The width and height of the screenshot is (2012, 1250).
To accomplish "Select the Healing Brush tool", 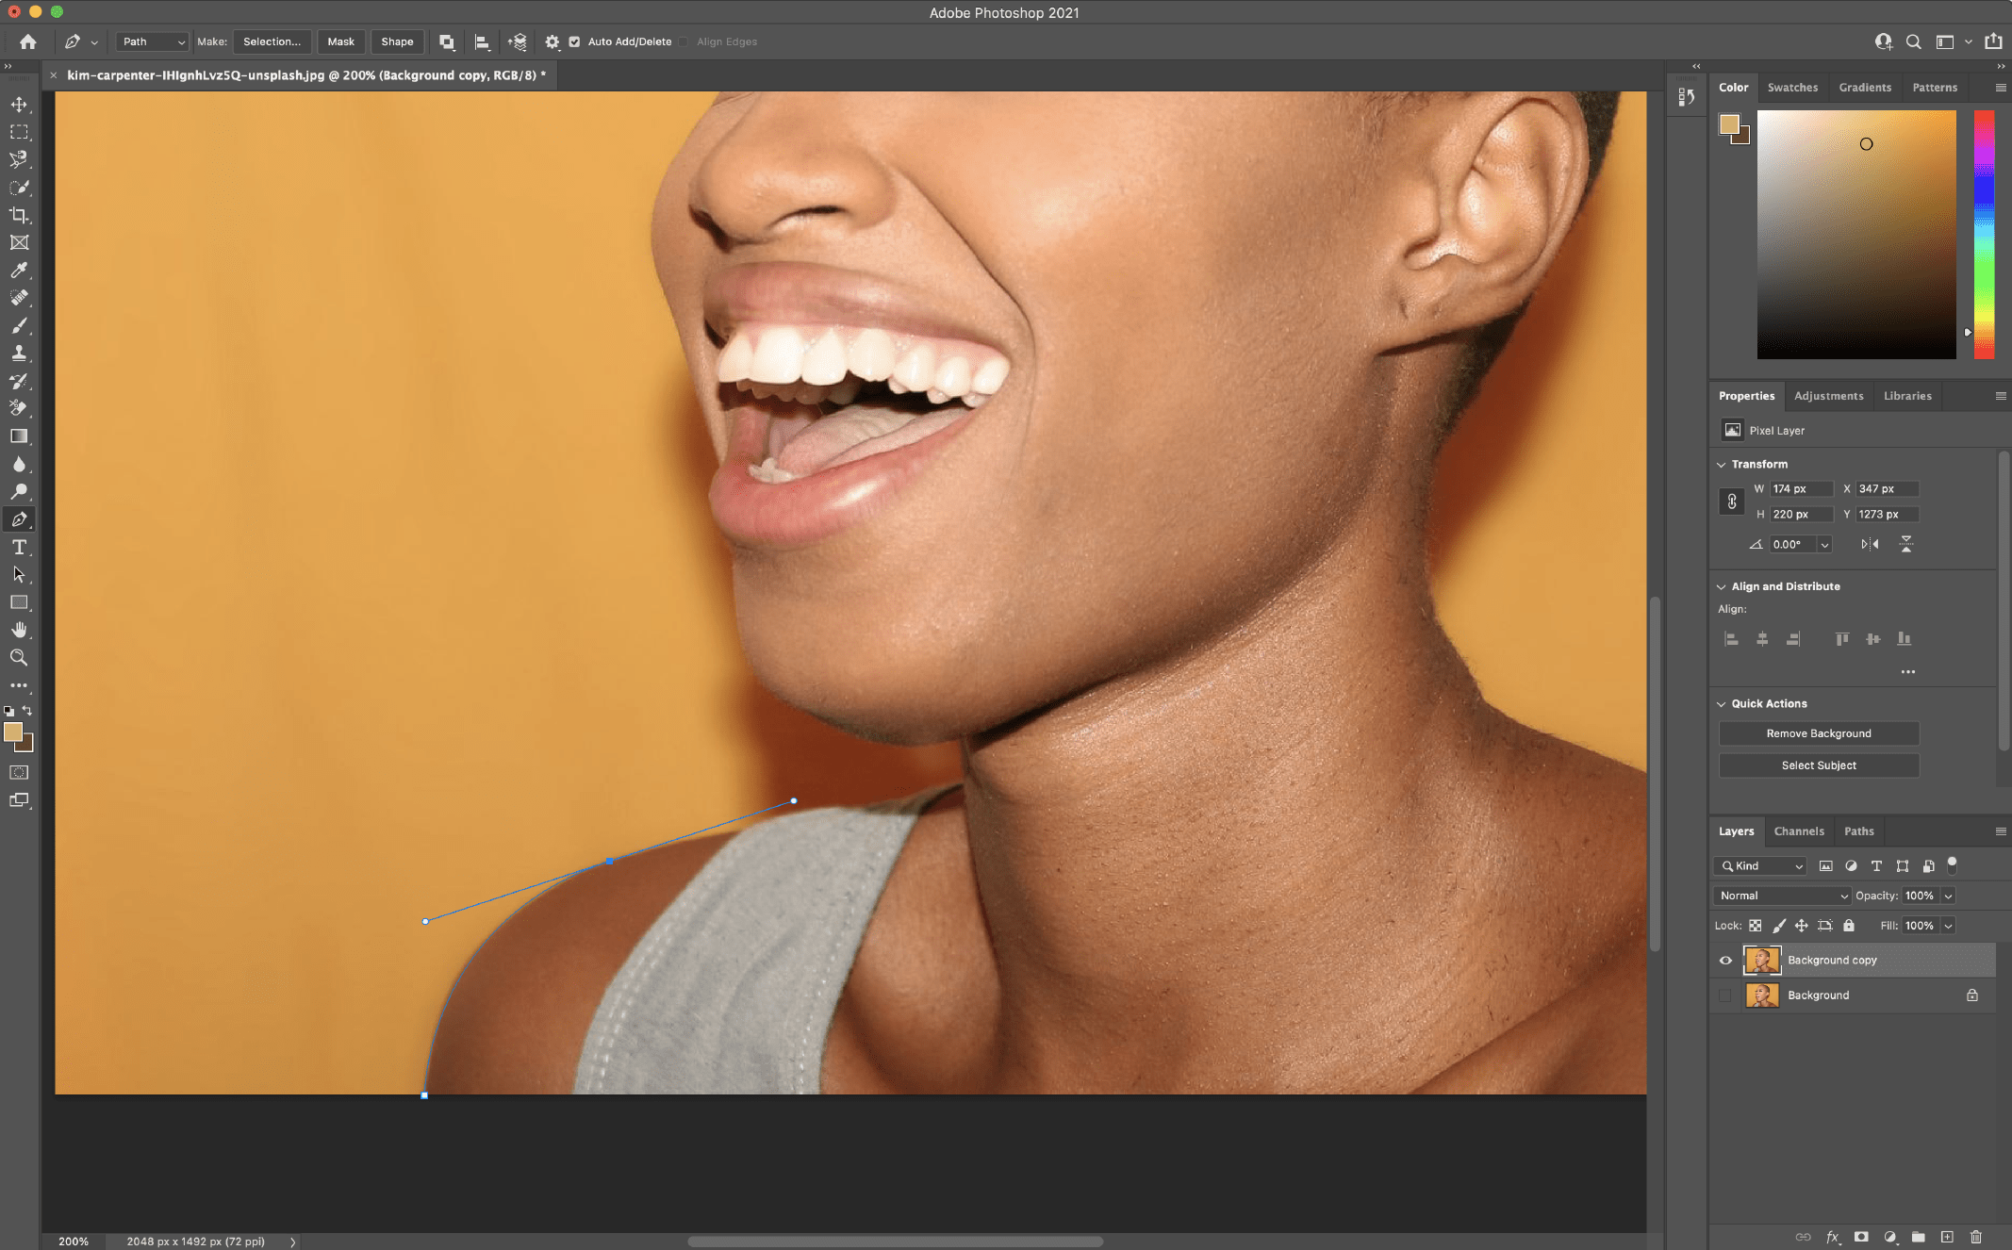I will [19, 297].
